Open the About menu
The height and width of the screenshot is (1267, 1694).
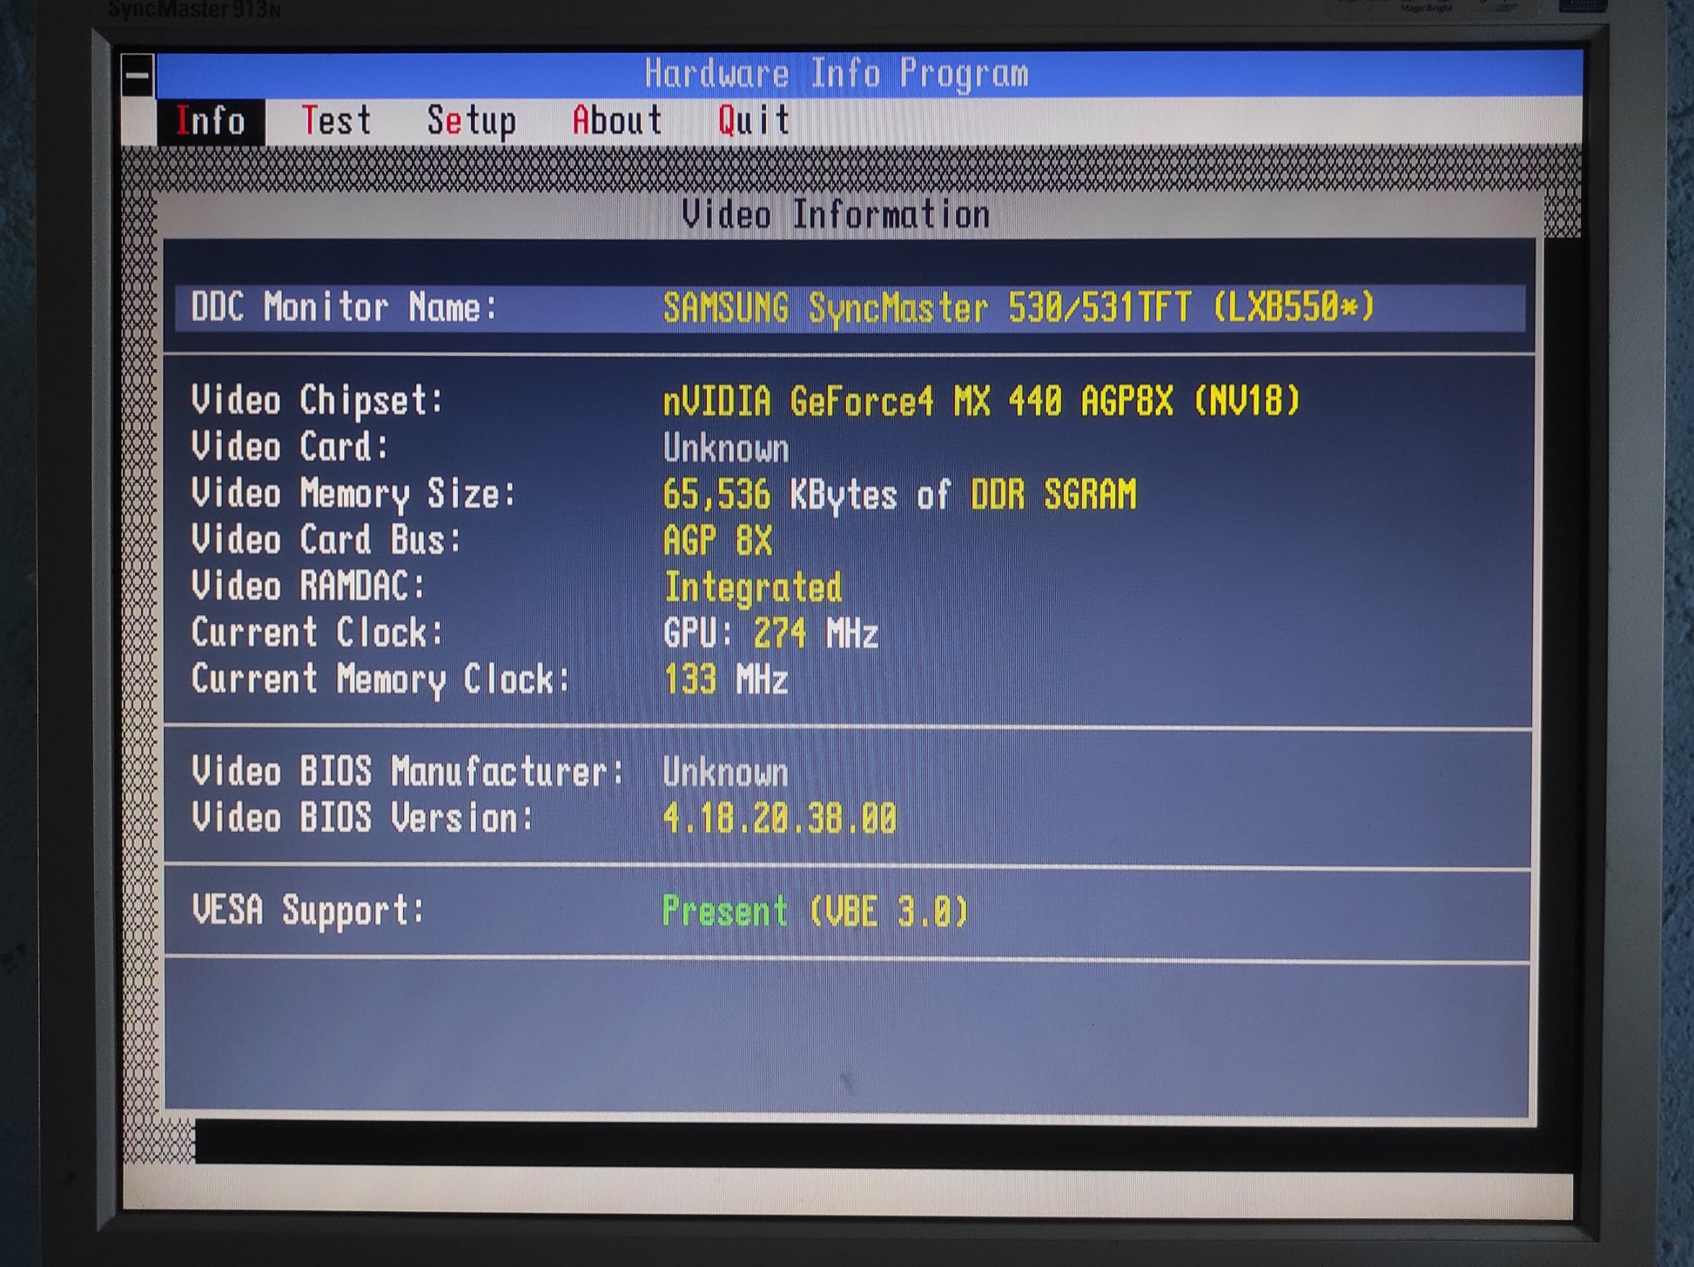616,120
